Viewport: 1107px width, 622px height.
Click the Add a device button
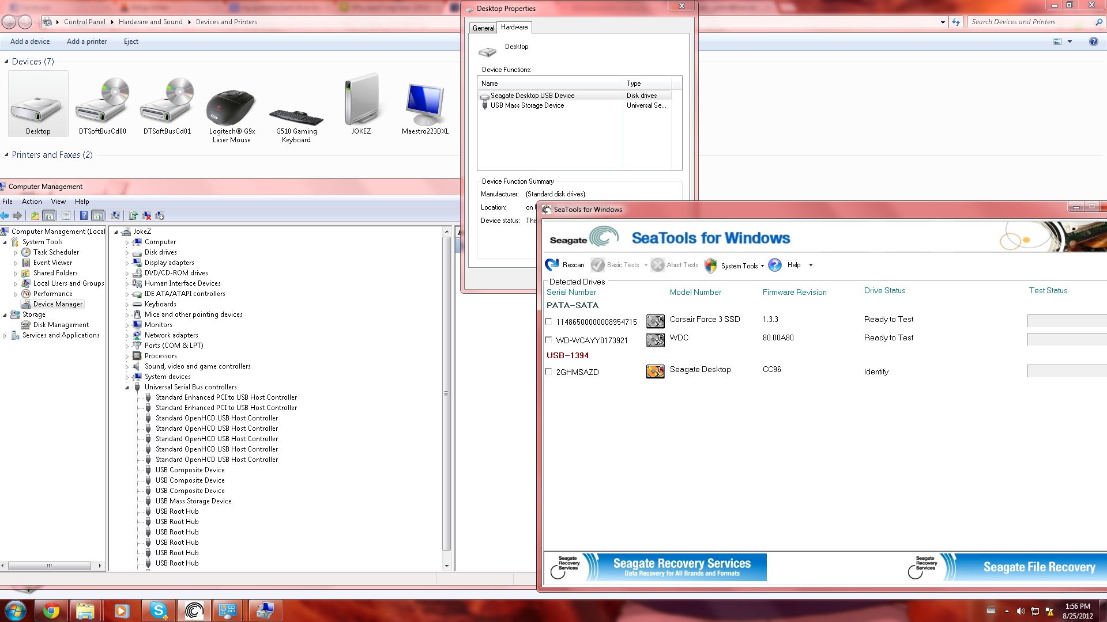click(30, 41)
